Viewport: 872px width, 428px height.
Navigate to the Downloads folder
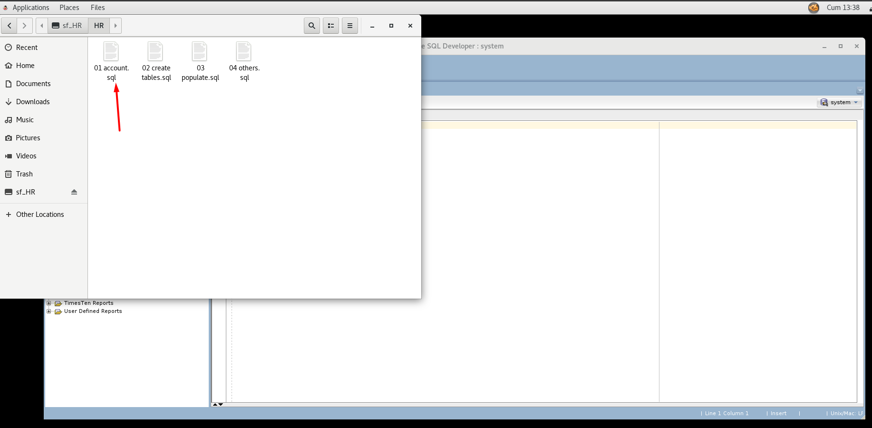pos(33,102)
